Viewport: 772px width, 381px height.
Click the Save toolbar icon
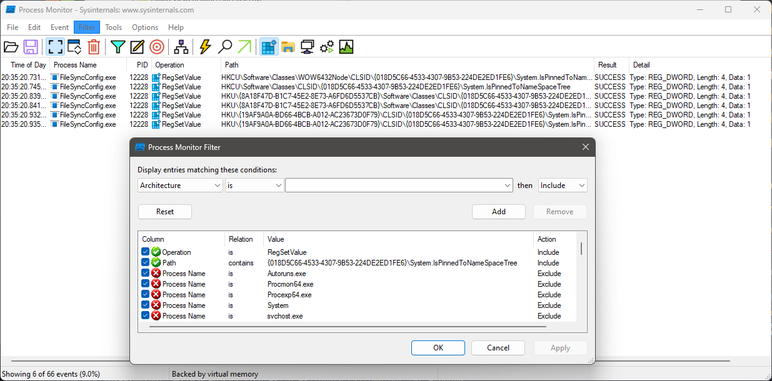pos(31,47)
